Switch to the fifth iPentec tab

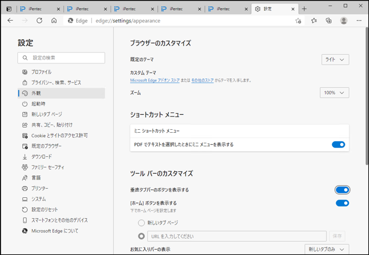[x=228, y=9]
